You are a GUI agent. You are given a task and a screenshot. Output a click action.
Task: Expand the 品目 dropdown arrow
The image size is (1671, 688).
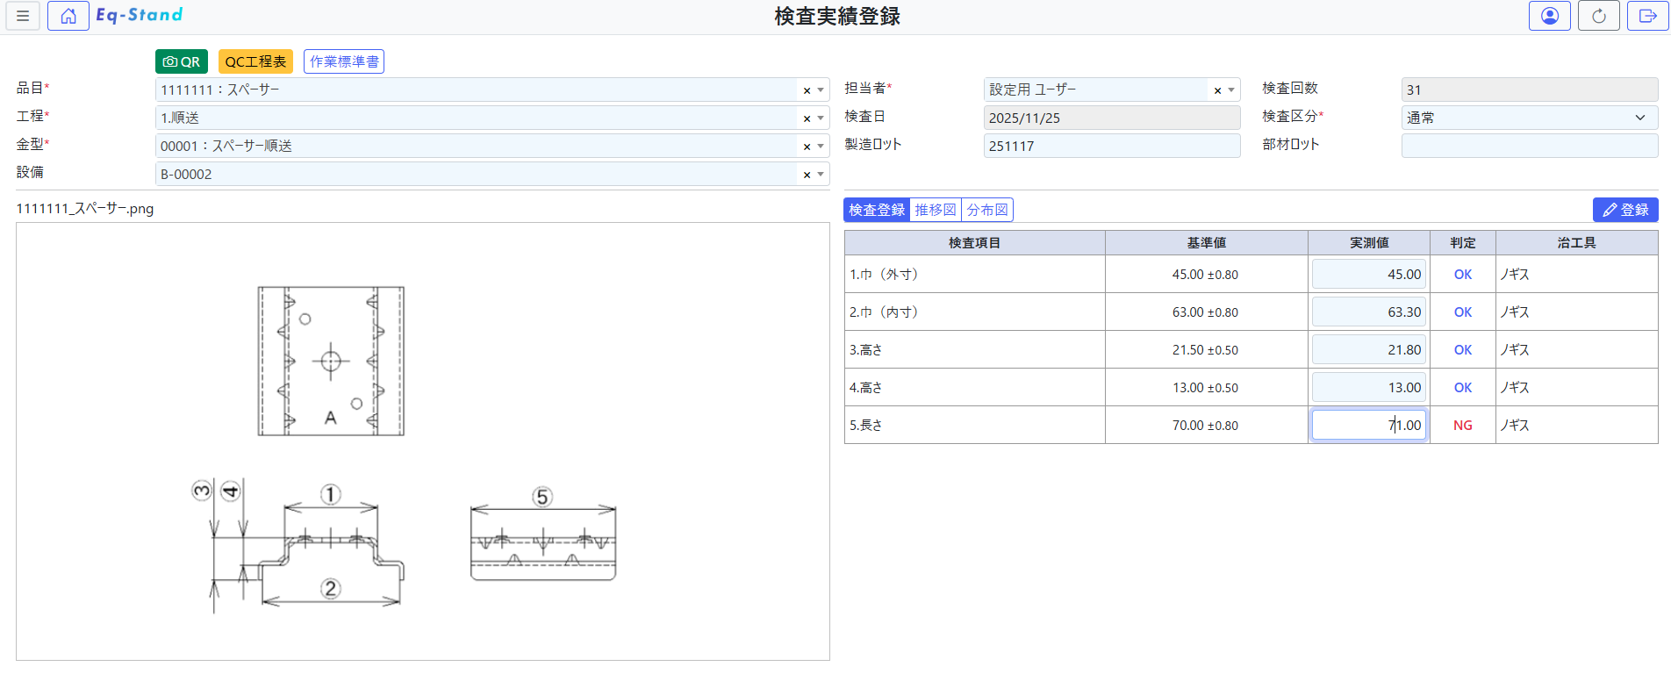(x=821, y=90)
